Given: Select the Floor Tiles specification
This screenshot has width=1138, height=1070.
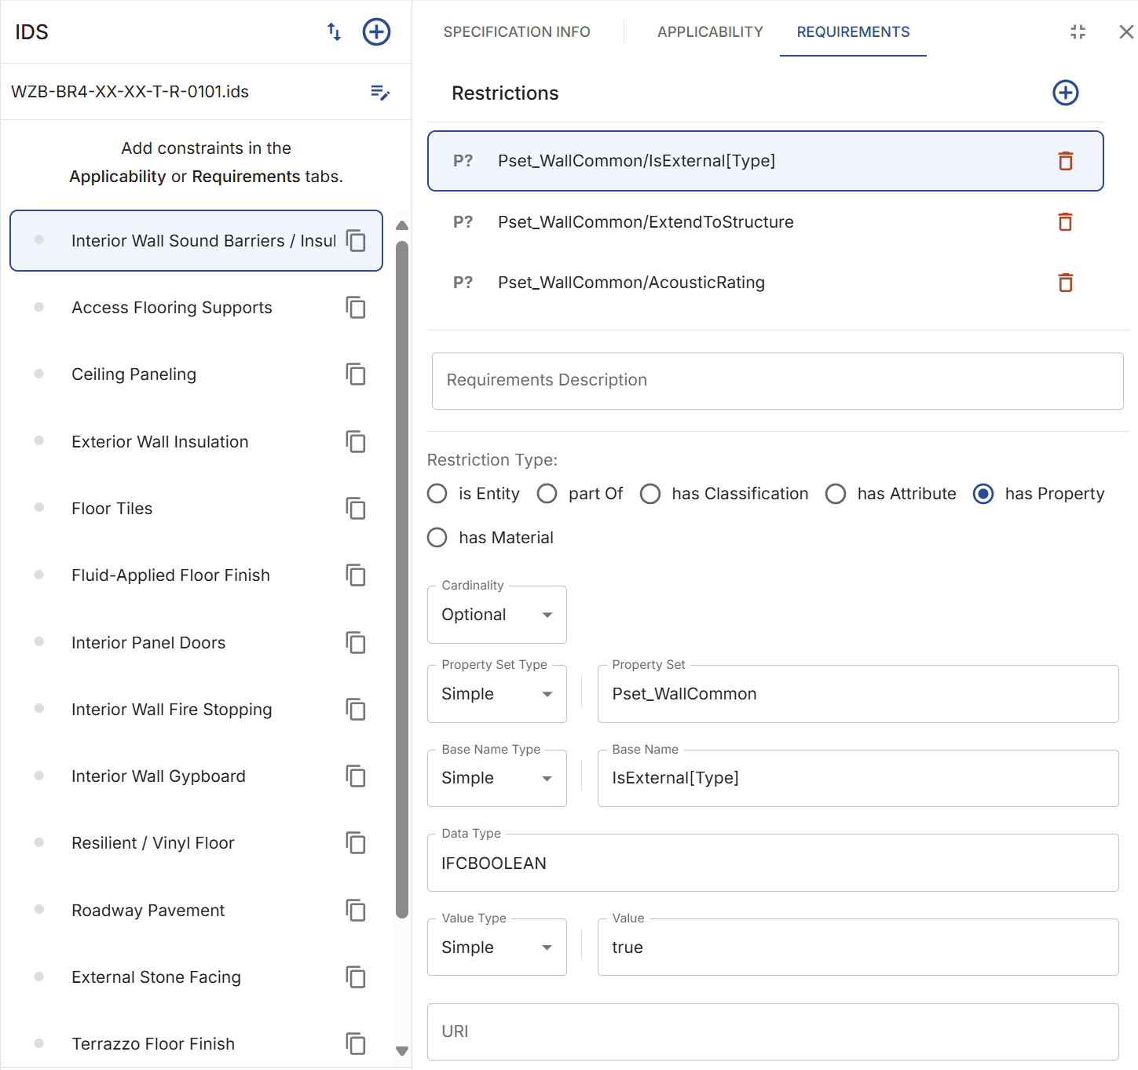Looking at the screenshot, I should 112,509.
